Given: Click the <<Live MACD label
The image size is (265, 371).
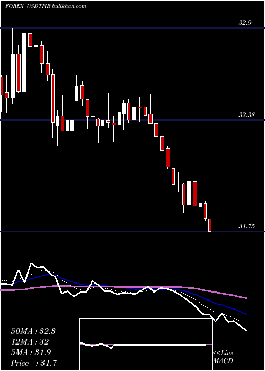Looking at the screenshot, I should [x=223, y=357].
